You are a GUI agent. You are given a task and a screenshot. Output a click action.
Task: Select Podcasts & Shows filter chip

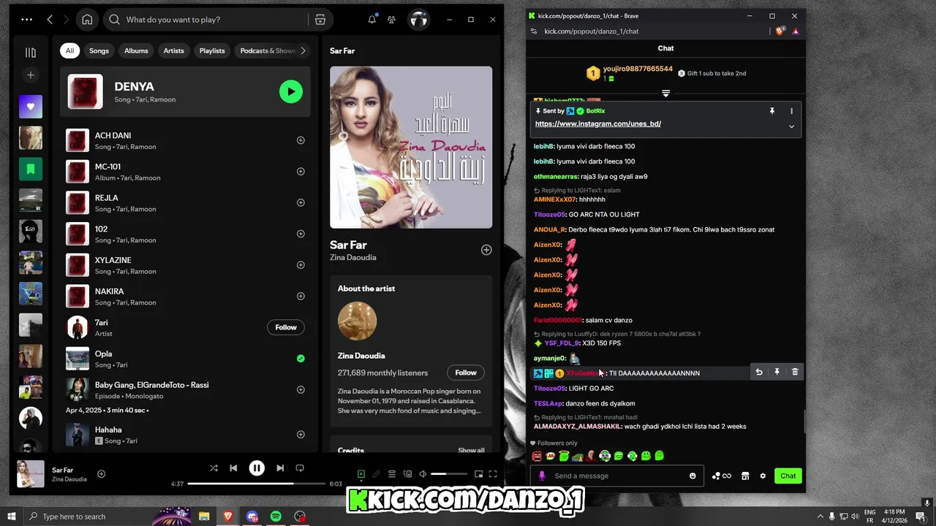(265, 50)
